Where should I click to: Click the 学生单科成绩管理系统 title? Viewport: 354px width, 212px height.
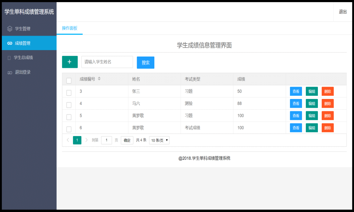29,12
